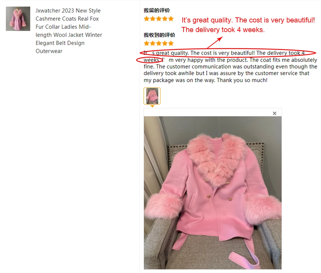The width and height of the screenshot is (321, 273).
Task: Click the orange triangle below review thumbnail
Action: [x=152, y=106]
